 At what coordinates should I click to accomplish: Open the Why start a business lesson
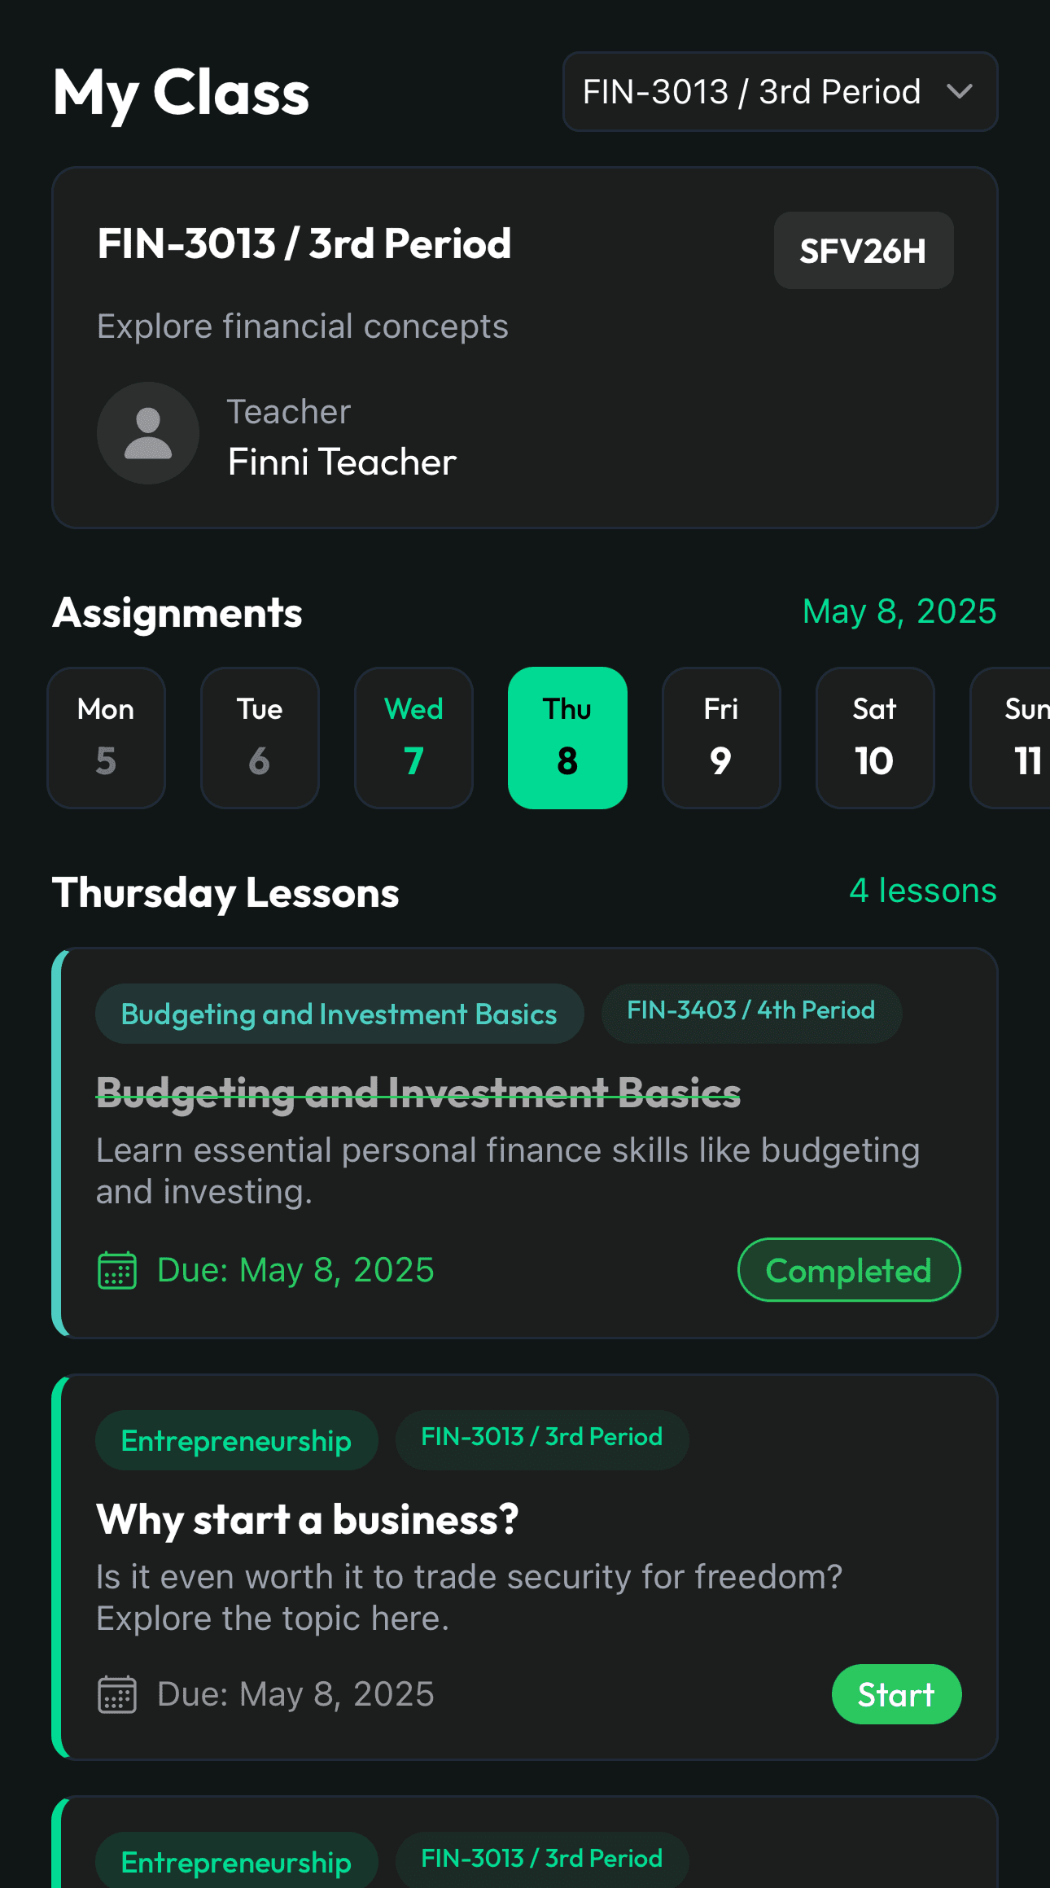pos(307,1519)
